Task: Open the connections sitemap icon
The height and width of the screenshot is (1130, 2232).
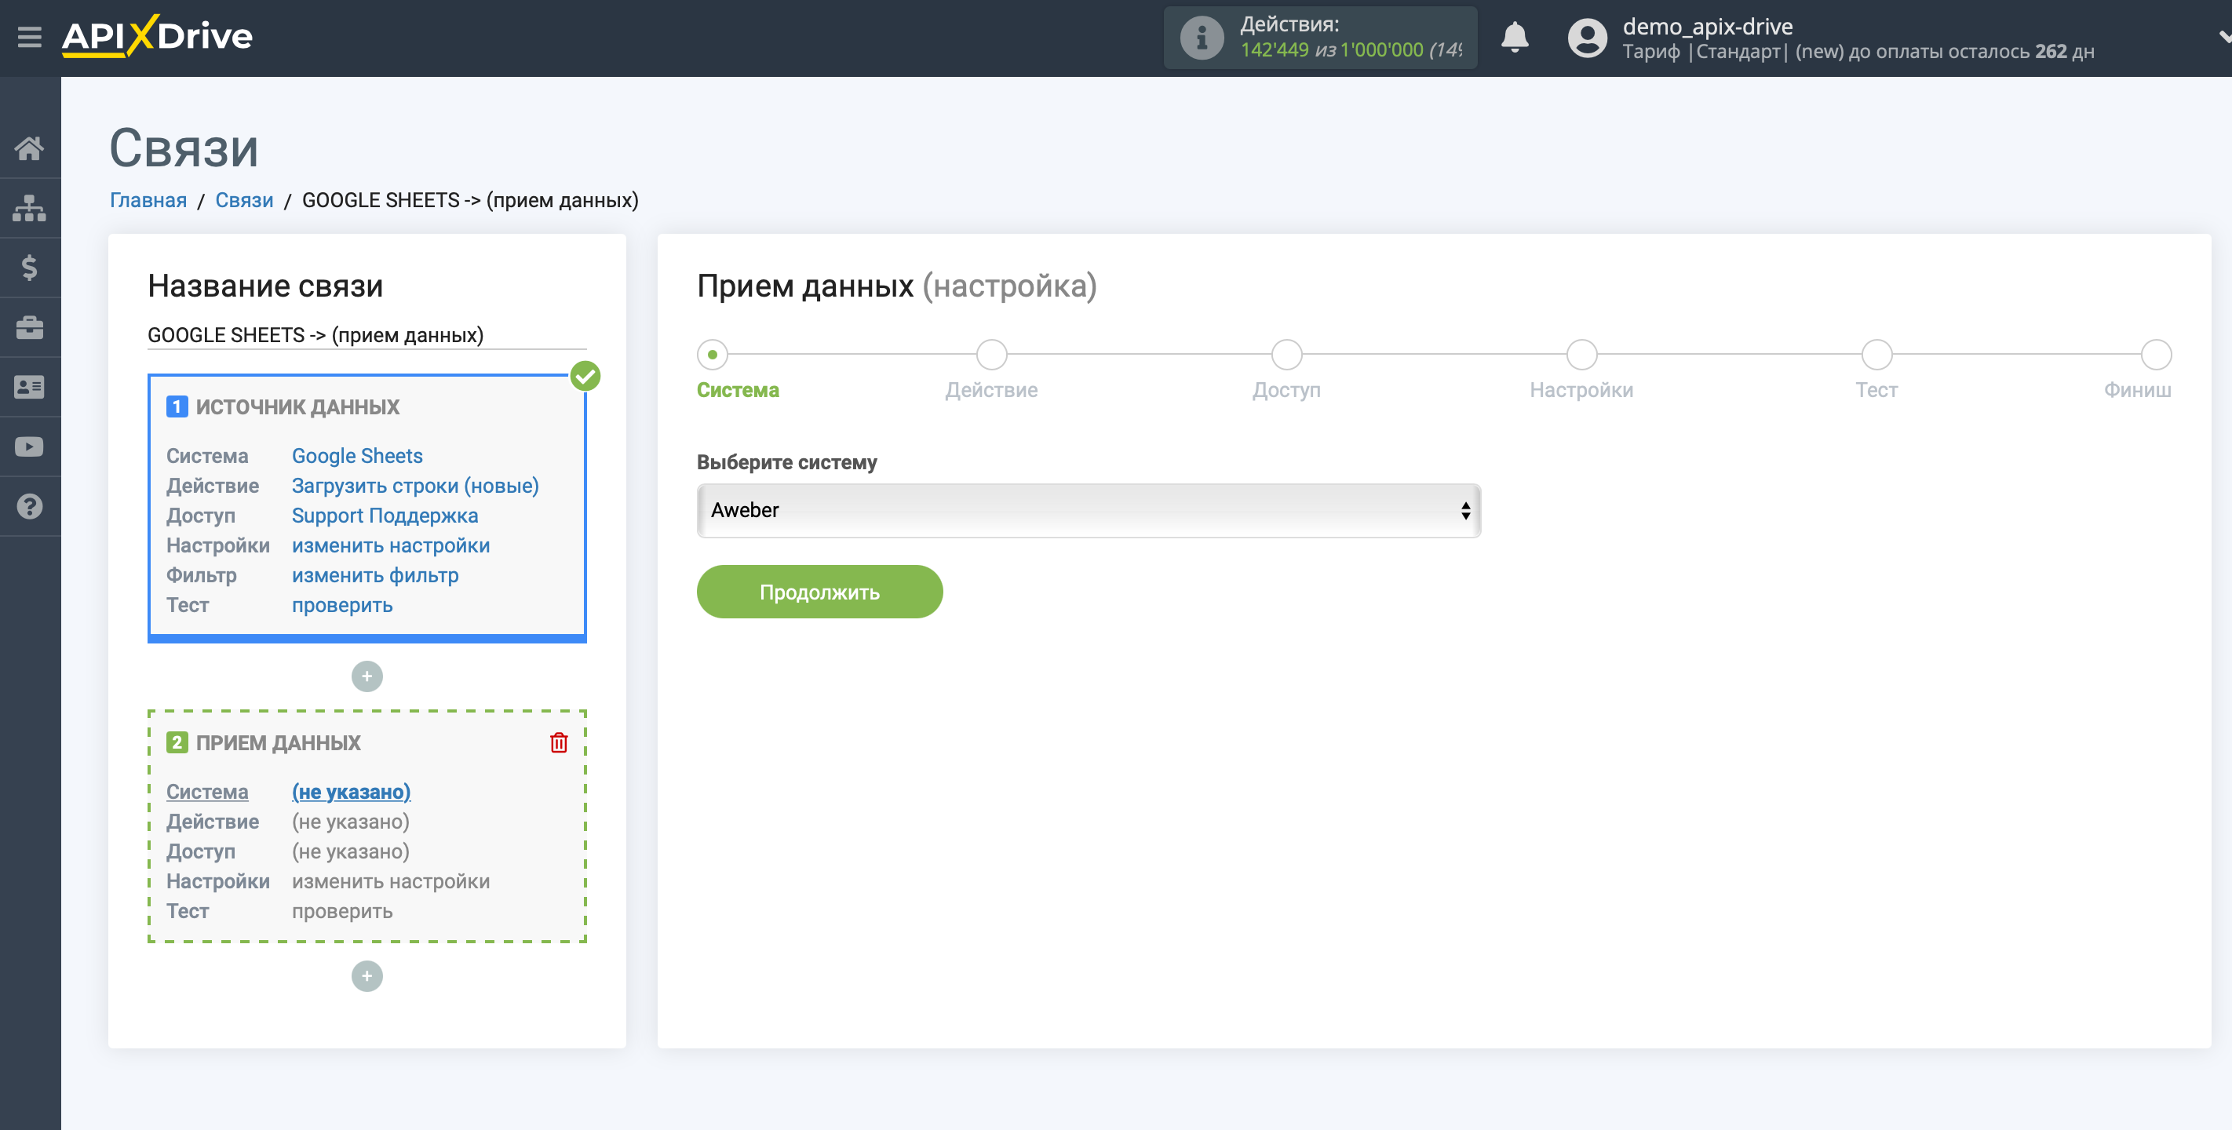Action: pyautogui.click(x=30, y=208)
